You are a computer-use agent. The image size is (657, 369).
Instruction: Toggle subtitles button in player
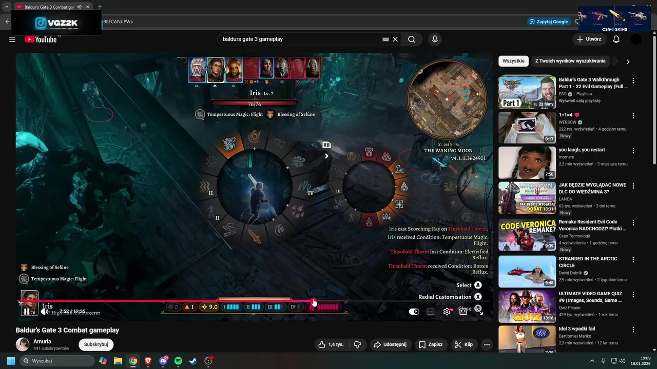(431, 312)
